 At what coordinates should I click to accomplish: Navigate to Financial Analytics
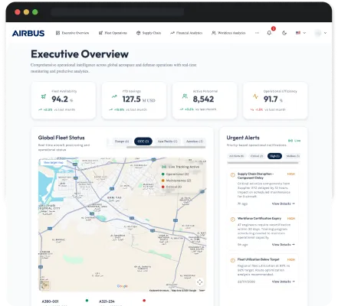point(186,33)
